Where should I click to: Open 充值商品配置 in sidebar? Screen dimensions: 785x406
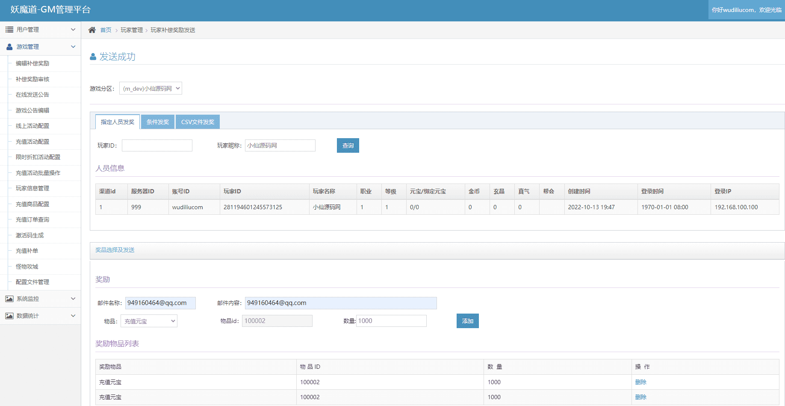32,204
